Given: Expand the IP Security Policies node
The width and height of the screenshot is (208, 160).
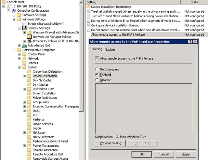Looking at the screenshot, I should [24, 41].
